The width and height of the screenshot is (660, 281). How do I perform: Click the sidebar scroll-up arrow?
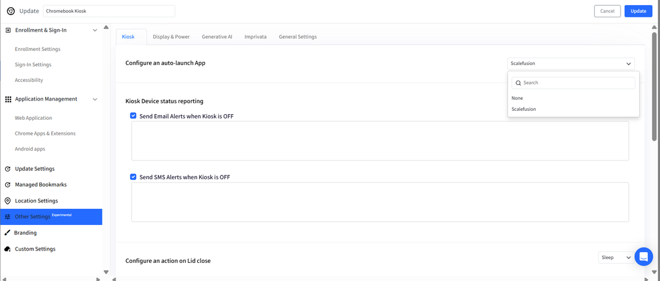pos(106,27)
